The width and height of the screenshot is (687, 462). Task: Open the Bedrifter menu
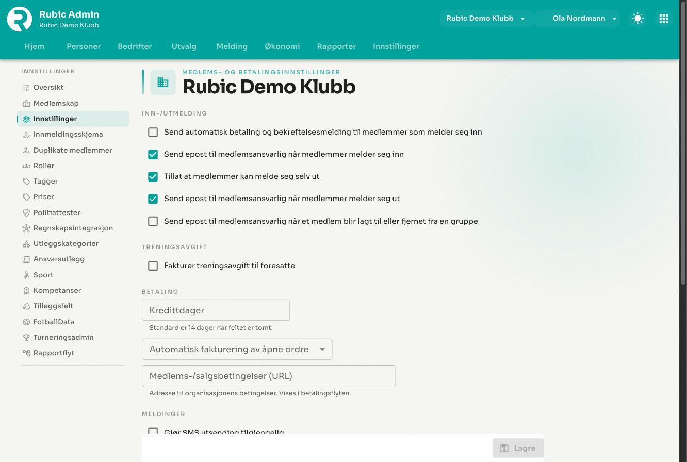(135, 46)
